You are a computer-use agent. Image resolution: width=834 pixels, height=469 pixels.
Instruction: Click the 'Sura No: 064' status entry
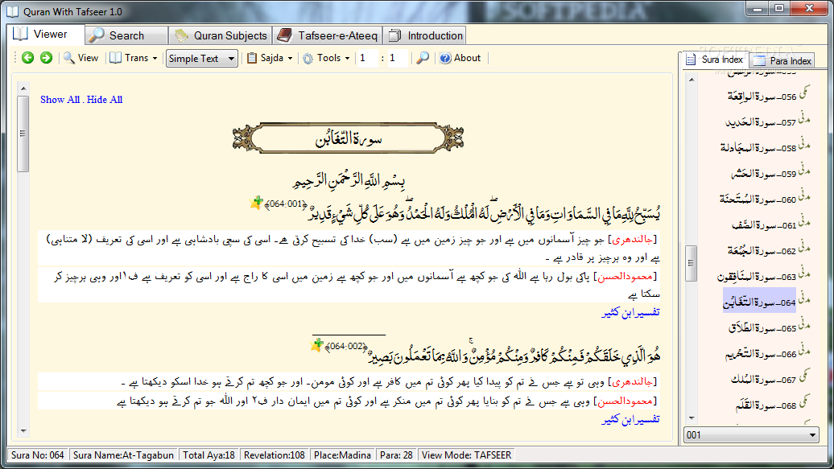pos(38,455)
